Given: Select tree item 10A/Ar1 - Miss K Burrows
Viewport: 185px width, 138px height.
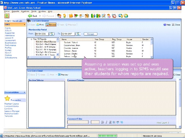Looking at the screenshot, I should [x=46, y=42].
